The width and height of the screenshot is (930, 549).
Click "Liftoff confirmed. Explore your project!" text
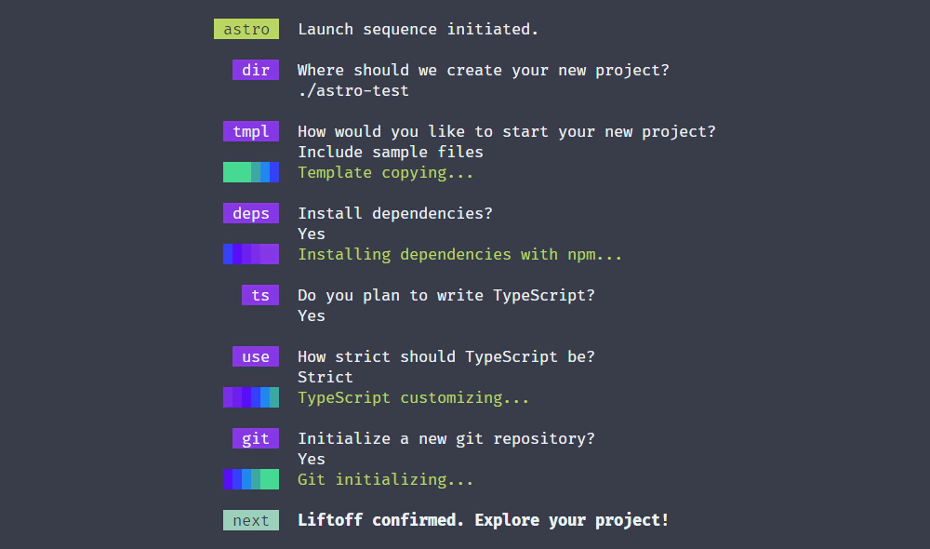click(x=484, y=520)
